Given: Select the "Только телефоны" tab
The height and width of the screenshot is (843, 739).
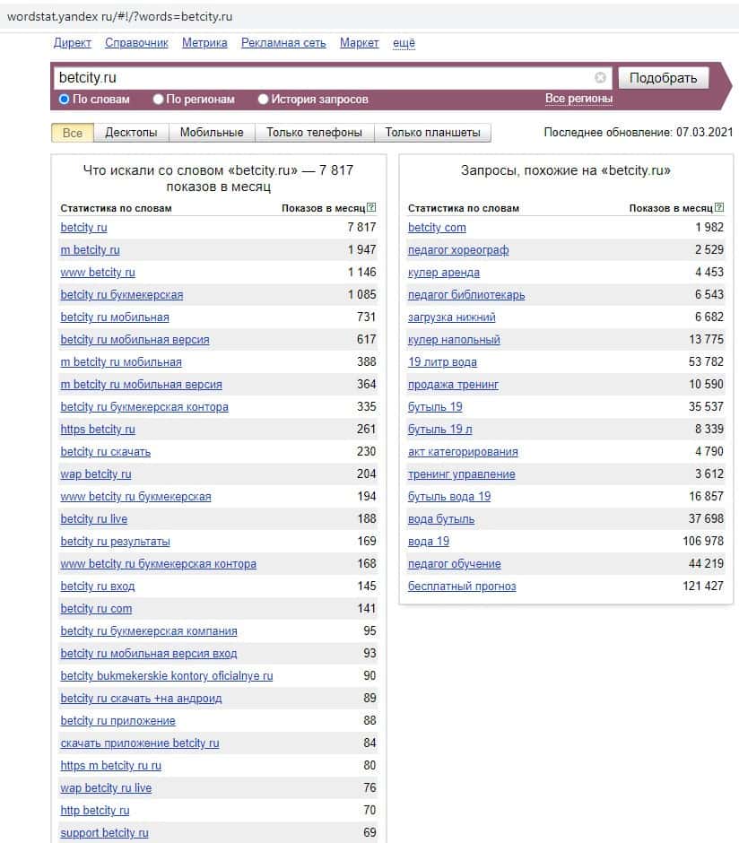Looking at the screenshot, I should pos(314,133).
